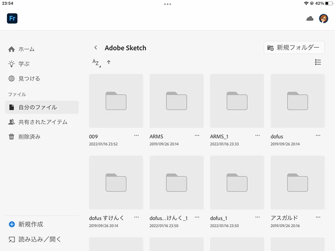The height and width of the screenshot is (251, 335).
Task: Go to ホーム in sidebar
Action: click(26, 49)
